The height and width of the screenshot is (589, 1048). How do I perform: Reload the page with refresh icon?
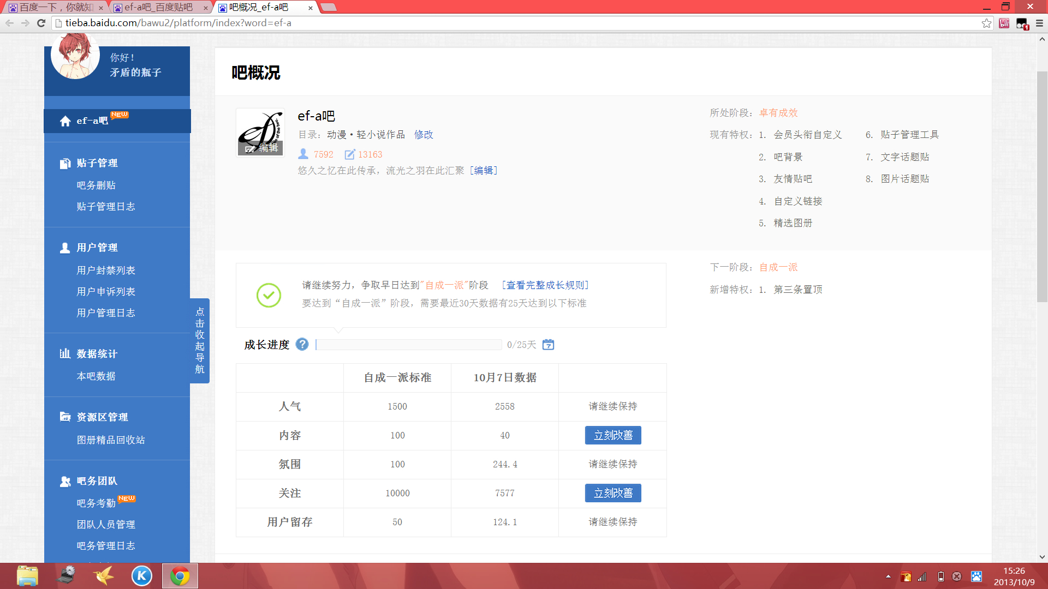pos(41,23)
